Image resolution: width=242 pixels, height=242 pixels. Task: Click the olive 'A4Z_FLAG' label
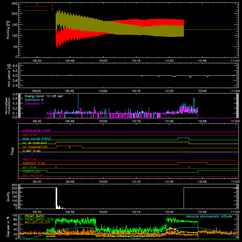(x=30, y=167)
